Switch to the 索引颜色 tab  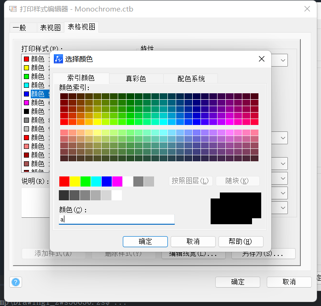[x=81, y=78]
